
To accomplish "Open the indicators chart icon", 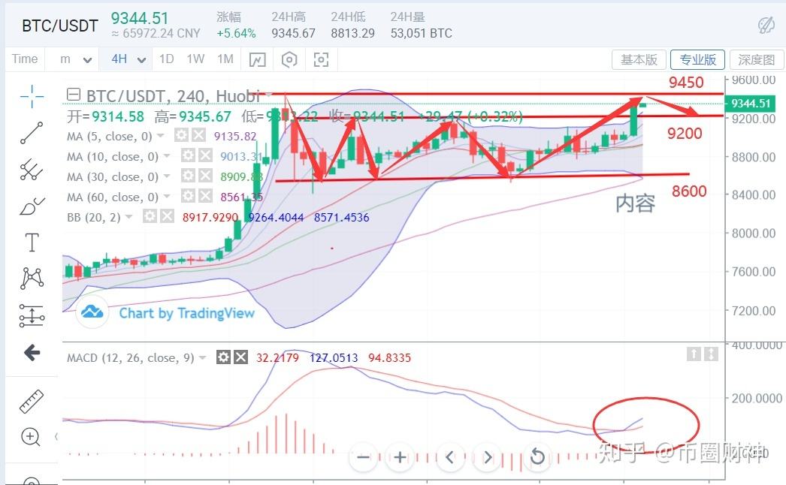I will (x=257, y=60).
